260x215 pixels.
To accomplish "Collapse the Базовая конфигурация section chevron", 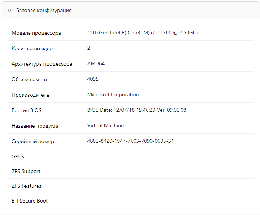I will pyautogui.click(x=9, y=11).
